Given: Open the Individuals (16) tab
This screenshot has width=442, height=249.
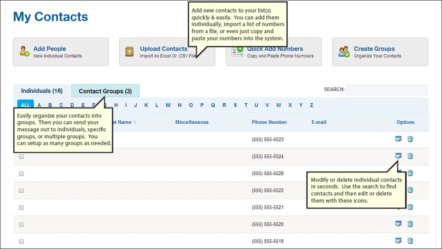Looking at the screenshot, I should (42, 91).
